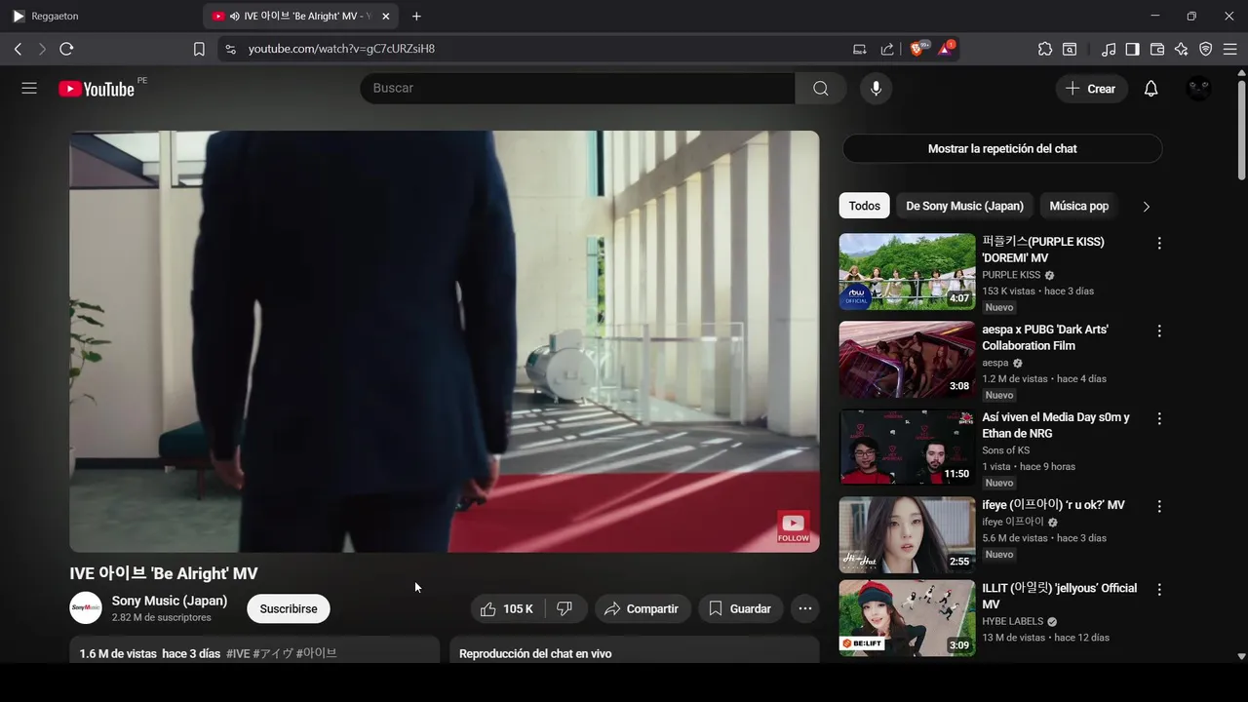Screen dimensions: 1248x702
Task: Open options menu for PURPLE KISS 'DOREMI' video
Action: click(x=1159, y=243)
